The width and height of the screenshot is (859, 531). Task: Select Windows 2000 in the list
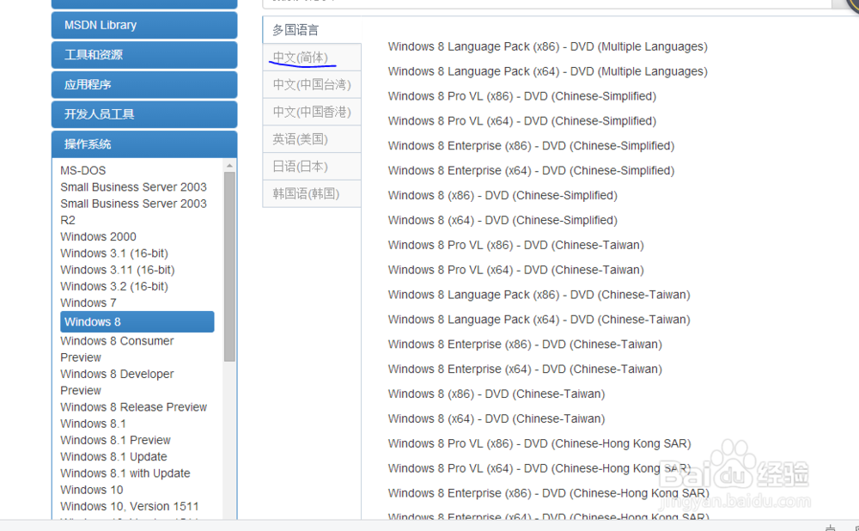[98, 237]
